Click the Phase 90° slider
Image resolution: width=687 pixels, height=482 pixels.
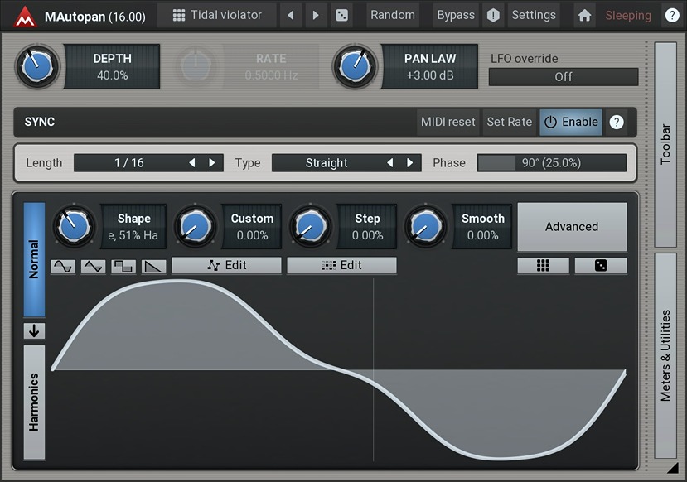[551, 163]
